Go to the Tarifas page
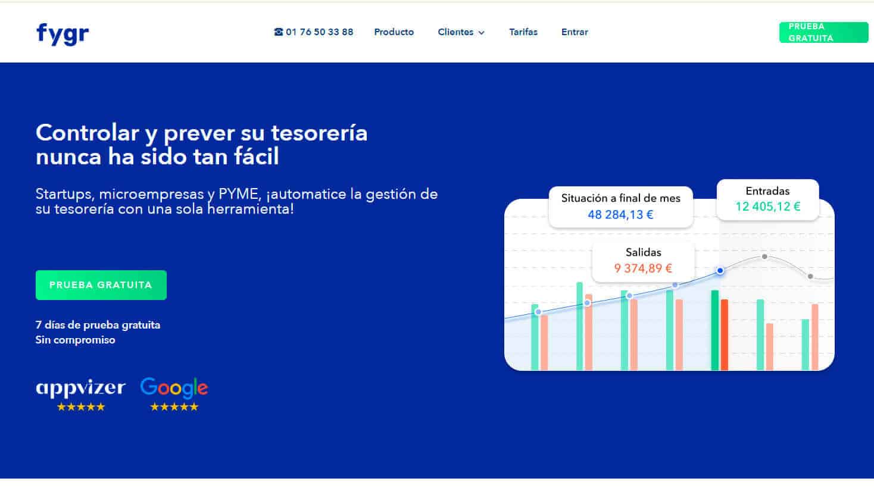The height and width of the screenshot is (500, 874). point(523,32)
